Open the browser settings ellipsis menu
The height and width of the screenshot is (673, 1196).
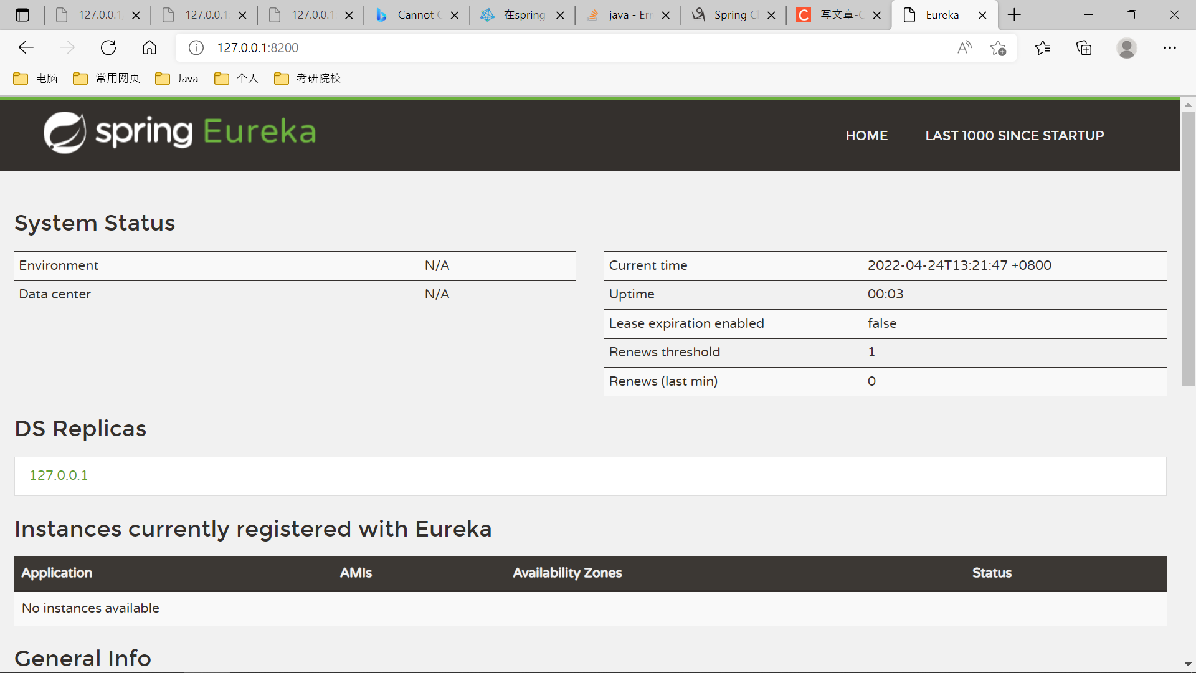pos(1169,48)
